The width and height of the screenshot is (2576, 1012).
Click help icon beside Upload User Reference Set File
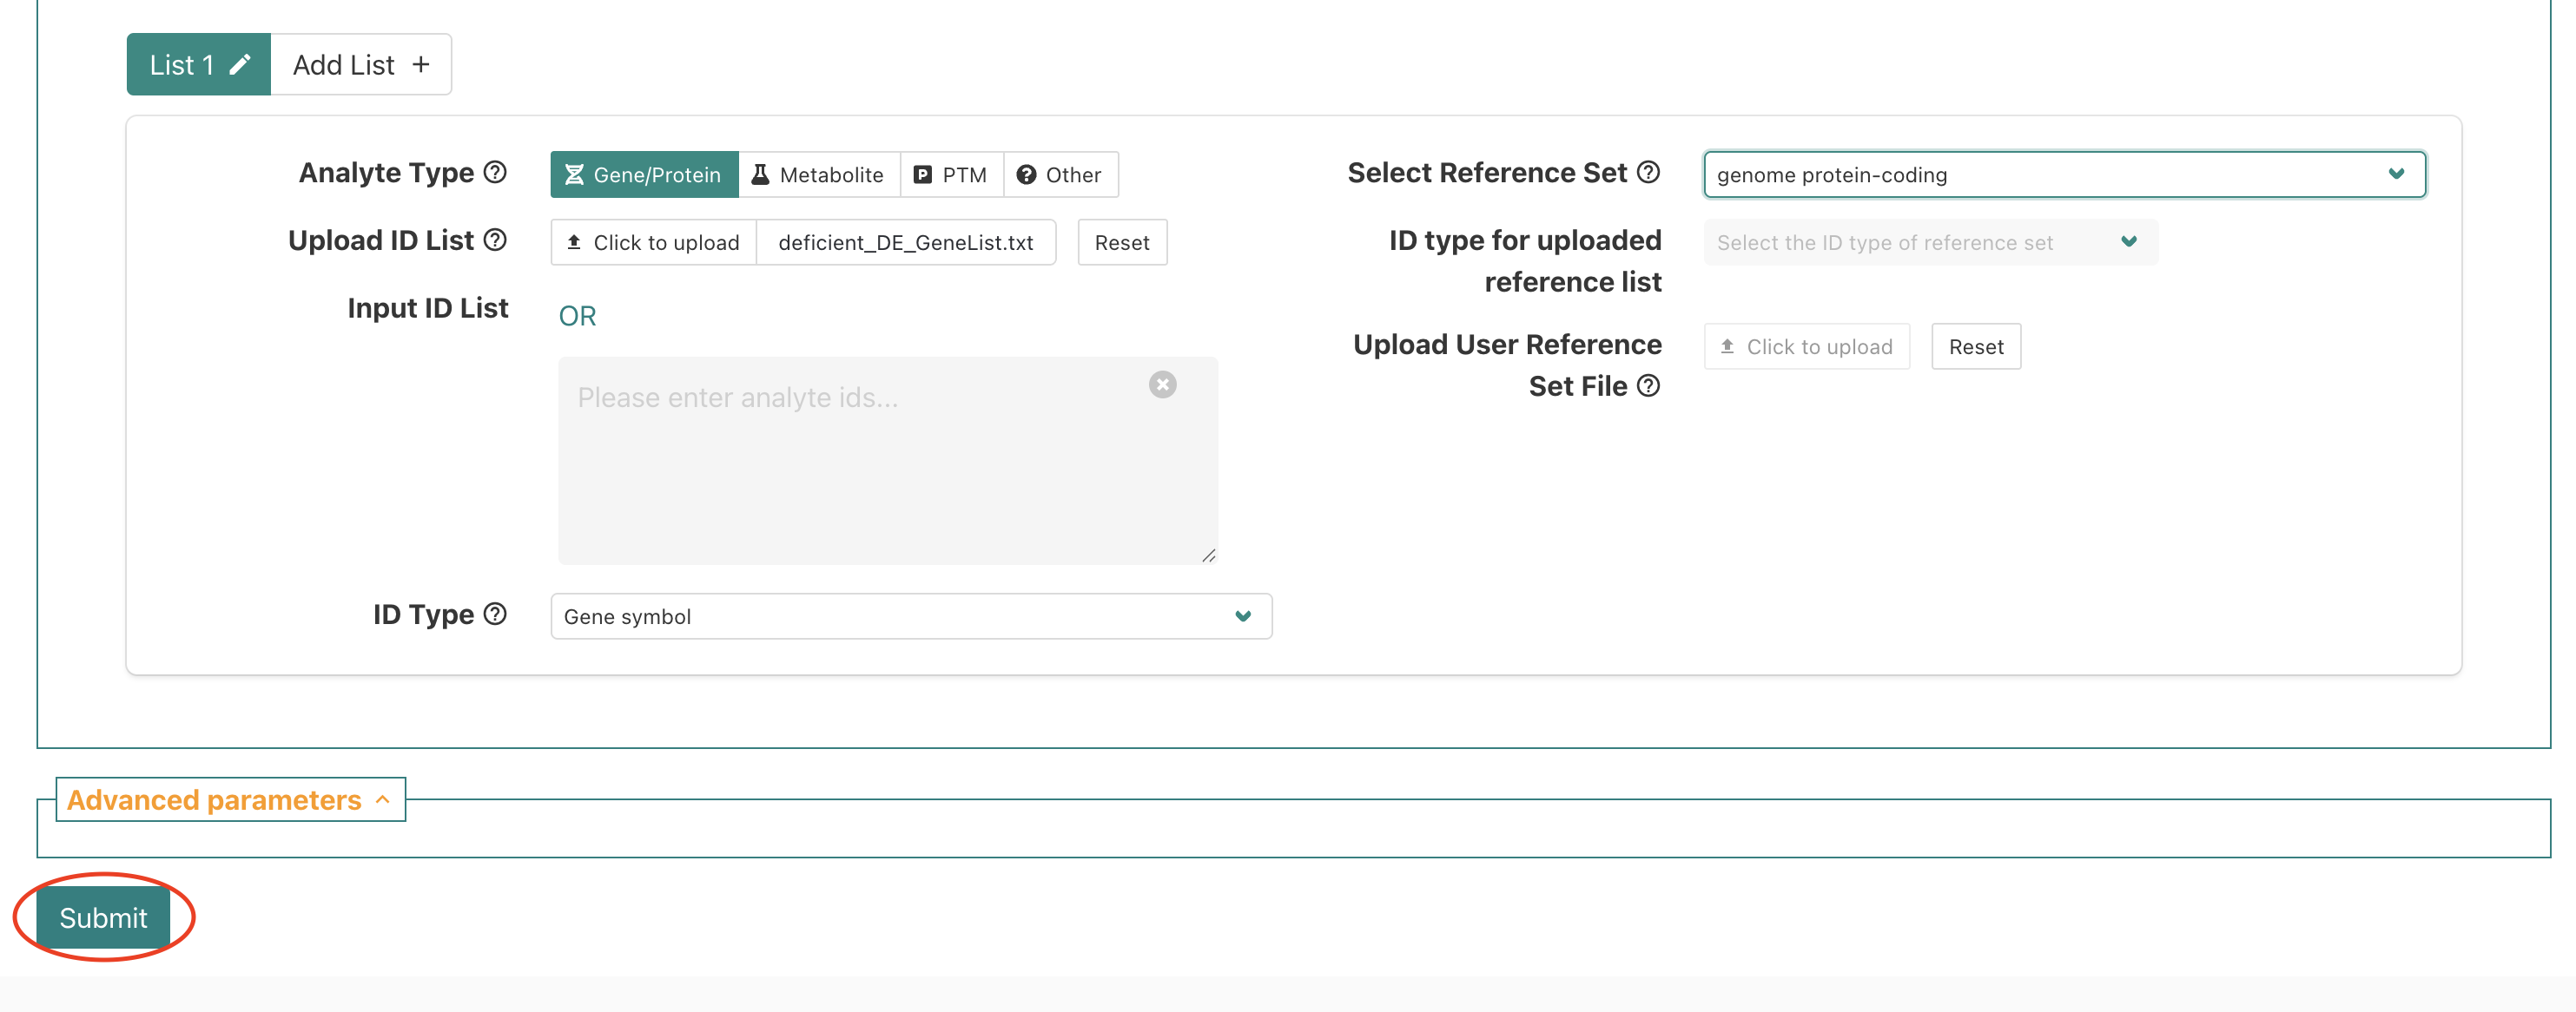(1648, 385)
